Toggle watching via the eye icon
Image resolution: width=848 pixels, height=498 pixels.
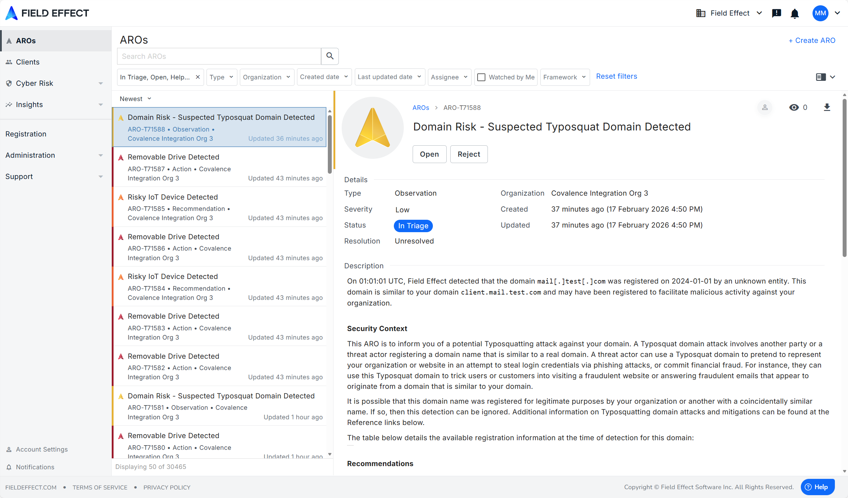794,107
